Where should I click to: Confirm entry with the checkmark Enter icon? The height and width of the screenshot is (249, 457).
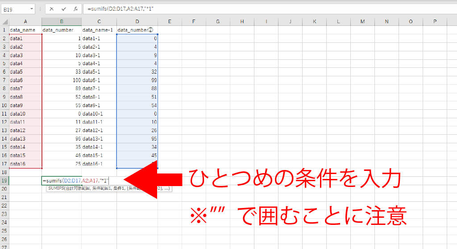point(64,8)
